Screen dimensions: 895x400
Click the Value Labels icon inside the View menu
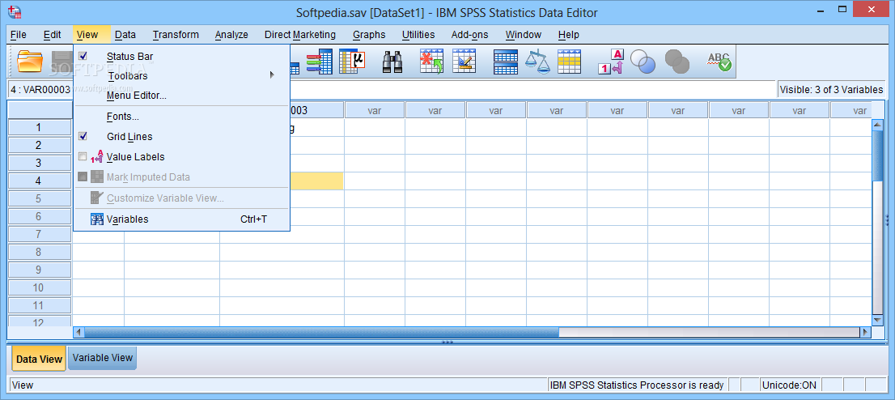96,156
